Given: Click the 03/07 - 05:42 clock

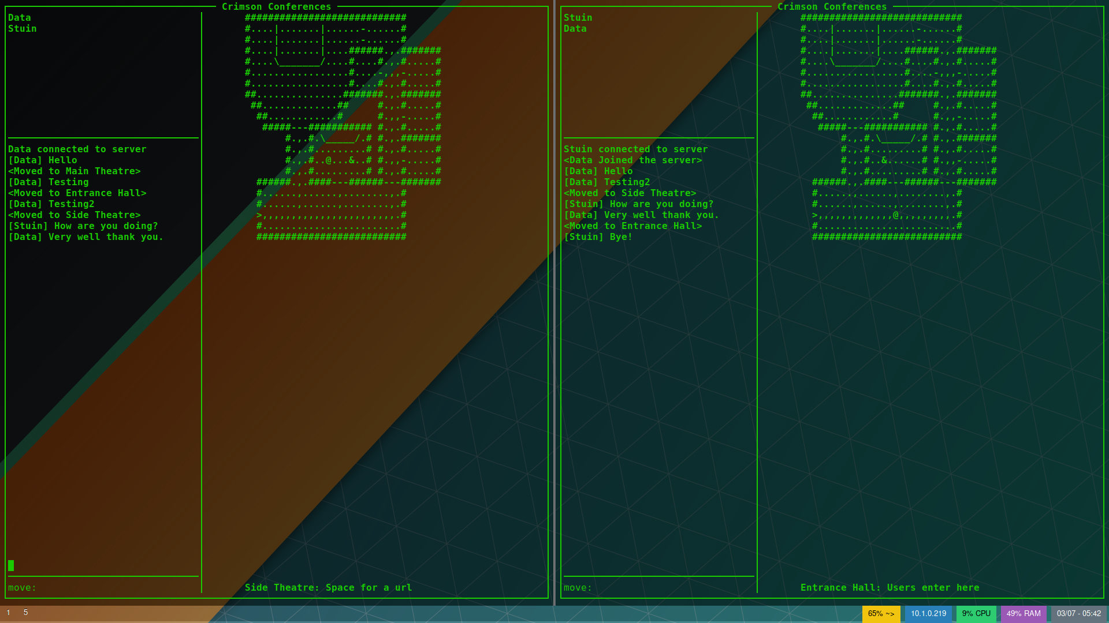Looking at the screenshot, I should 1078,614.
